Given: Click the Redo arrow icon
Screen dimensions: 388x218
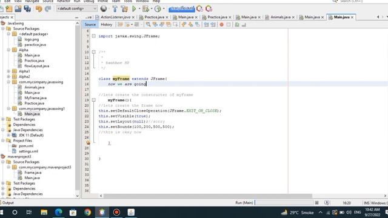Looking at the screenshot, I should click(48, 9).
